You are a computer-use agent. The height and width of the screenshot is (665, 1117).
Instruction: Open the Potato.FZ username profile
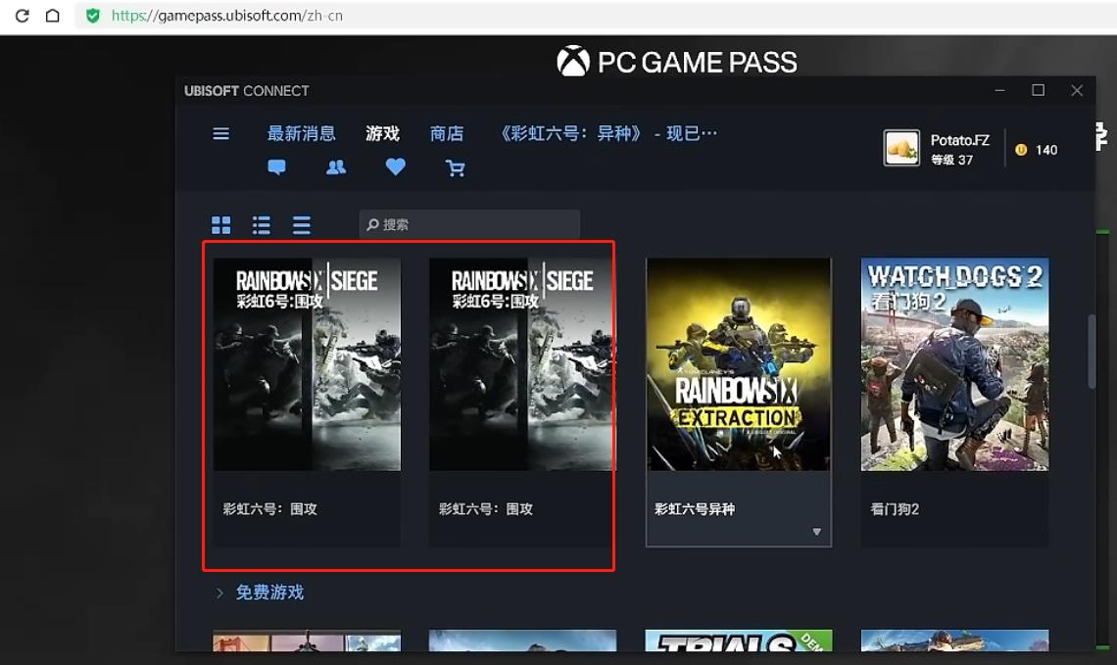(x=959, y=140)
